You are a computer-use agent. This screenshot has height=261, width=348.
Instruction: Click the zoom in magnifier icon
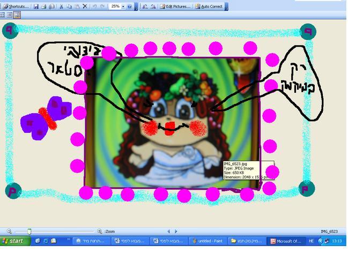point(100,232)
